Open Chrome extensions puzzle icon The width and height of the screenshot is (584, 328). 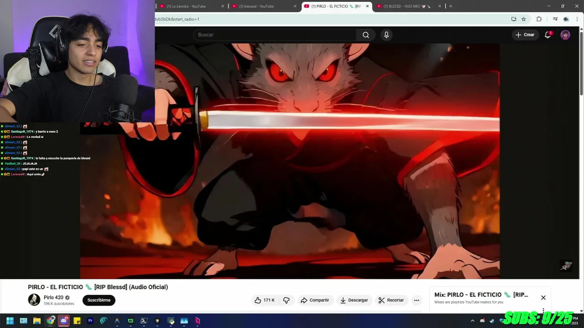pyautogui.click(x=539, y=19)
